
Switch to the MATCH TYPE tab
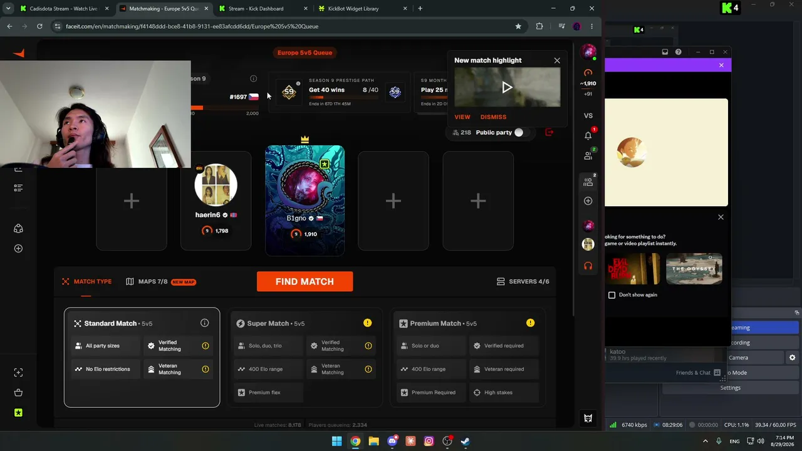point(86,282)
